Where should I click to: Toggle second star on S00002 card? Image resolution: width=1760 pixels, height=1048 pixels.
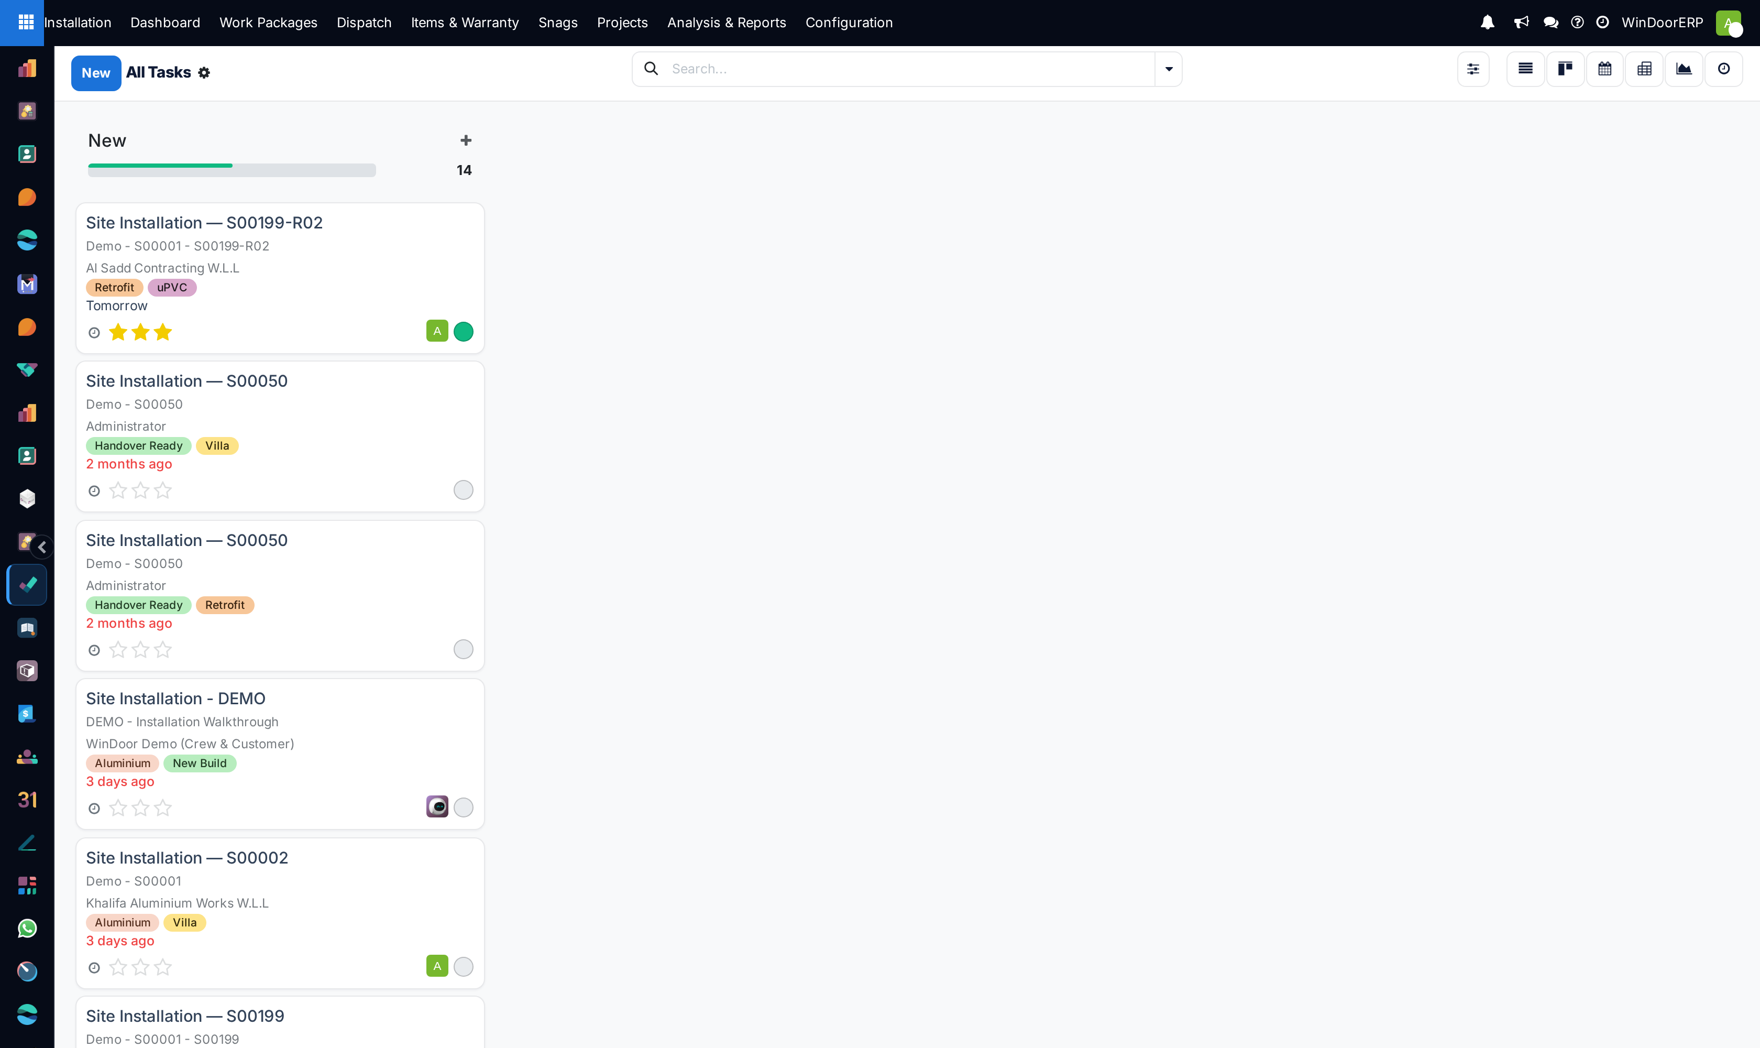140,967
